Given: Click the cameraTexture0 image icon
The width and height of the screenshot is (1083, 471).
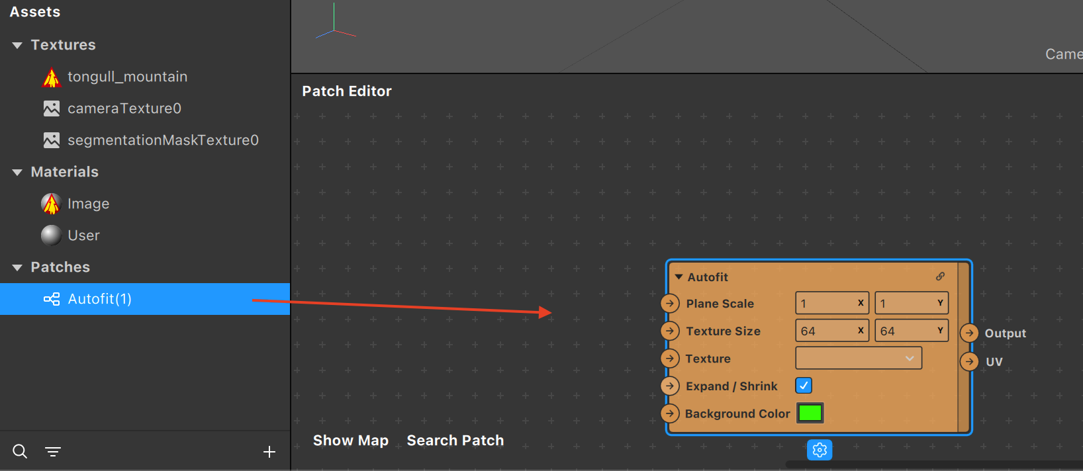Looking at the screenshot, I should click(51, 108).
